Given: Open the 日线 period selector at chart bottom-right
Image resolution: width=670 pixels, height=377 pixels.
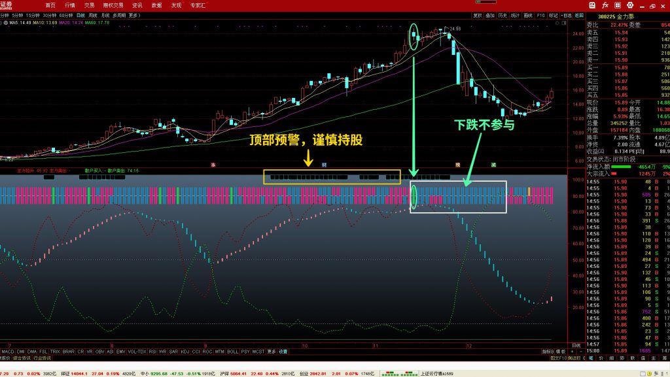Looking at the screenshot, I should click(x=576, y=344).
